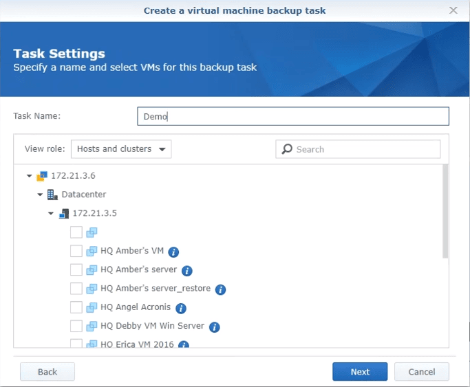The width and height of the screenshot is (470, 387).
Task: Close the Create a virtual machine backup task dialog
Action: coord(453,10)
